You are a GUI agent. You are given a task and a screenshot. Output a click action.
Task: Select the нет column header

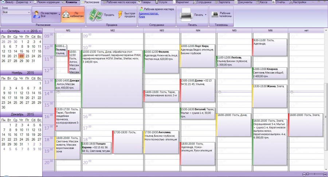tap(306, 31)
